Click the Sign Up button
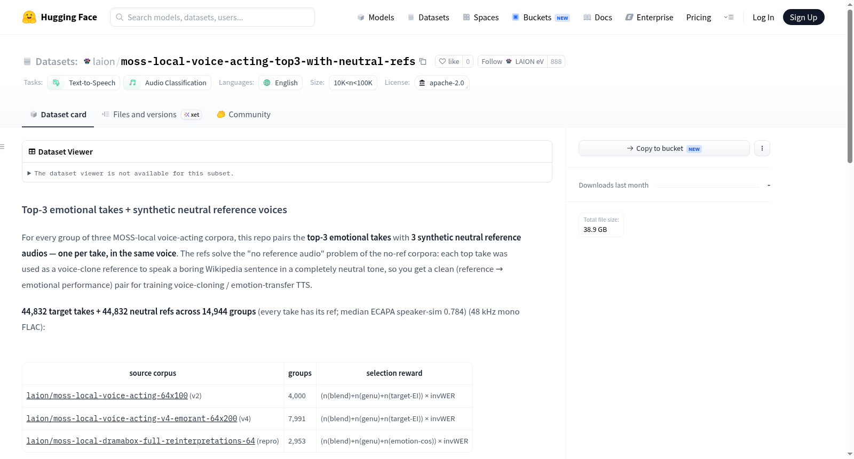 (x=804, y=17)
